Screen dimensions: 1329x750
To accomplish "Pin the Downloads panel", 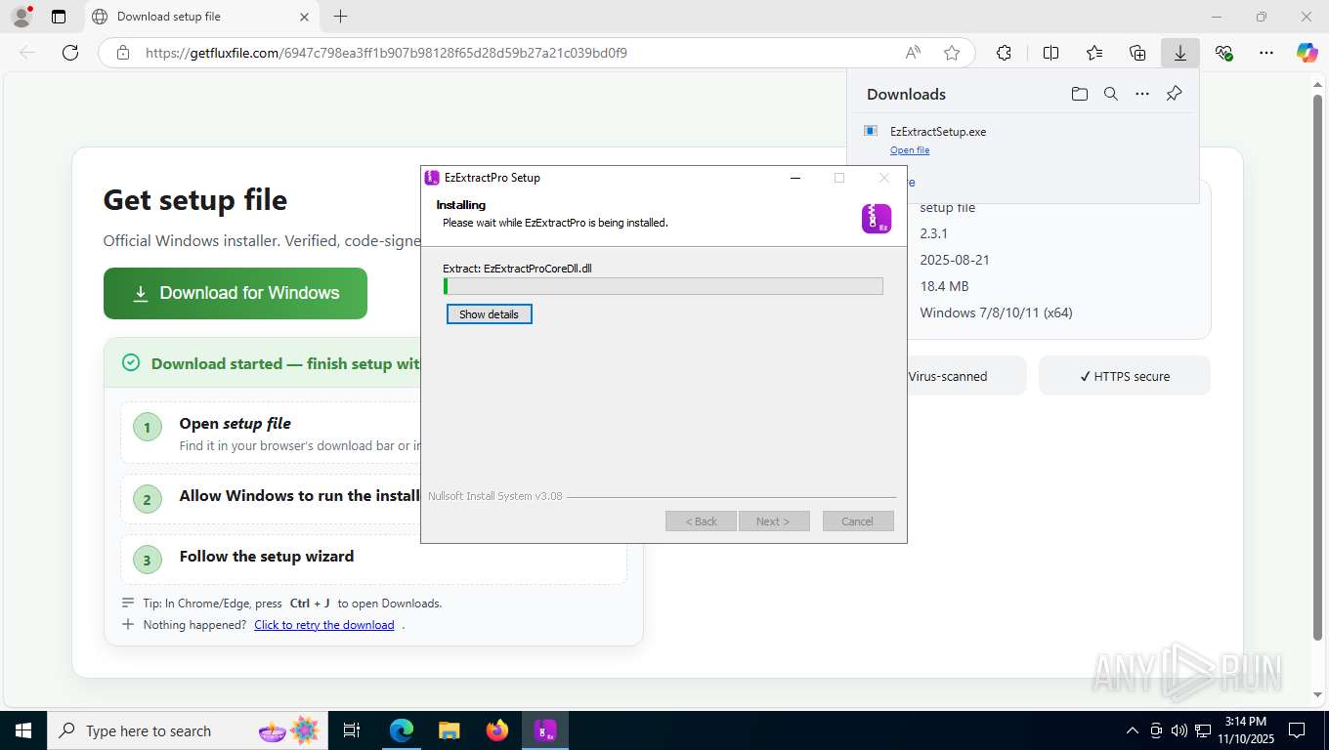I will click(1175, 94).
